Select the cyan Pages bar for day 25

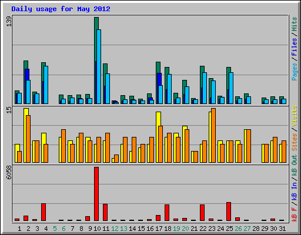(231, 88)
